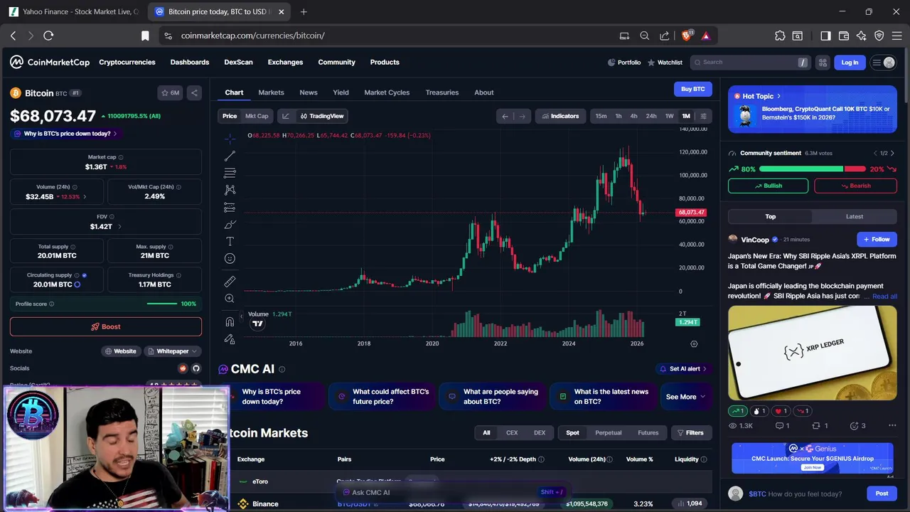Select the forecasting and measurement tool
This screenshot has width=910, height=512.
pyautogui.click(x=230, y=207)
